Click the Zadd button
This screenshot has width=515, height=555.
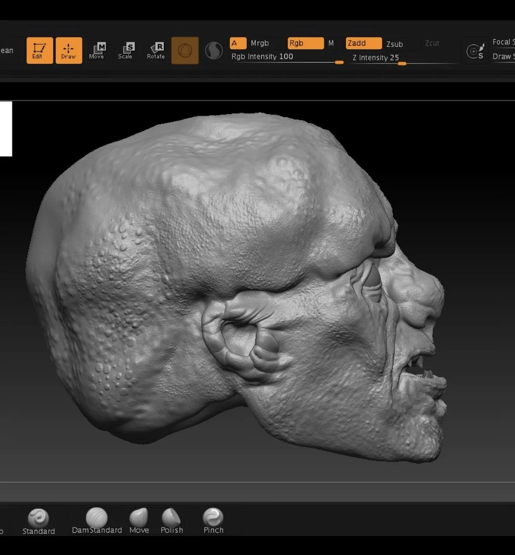[x=363, y=43]
